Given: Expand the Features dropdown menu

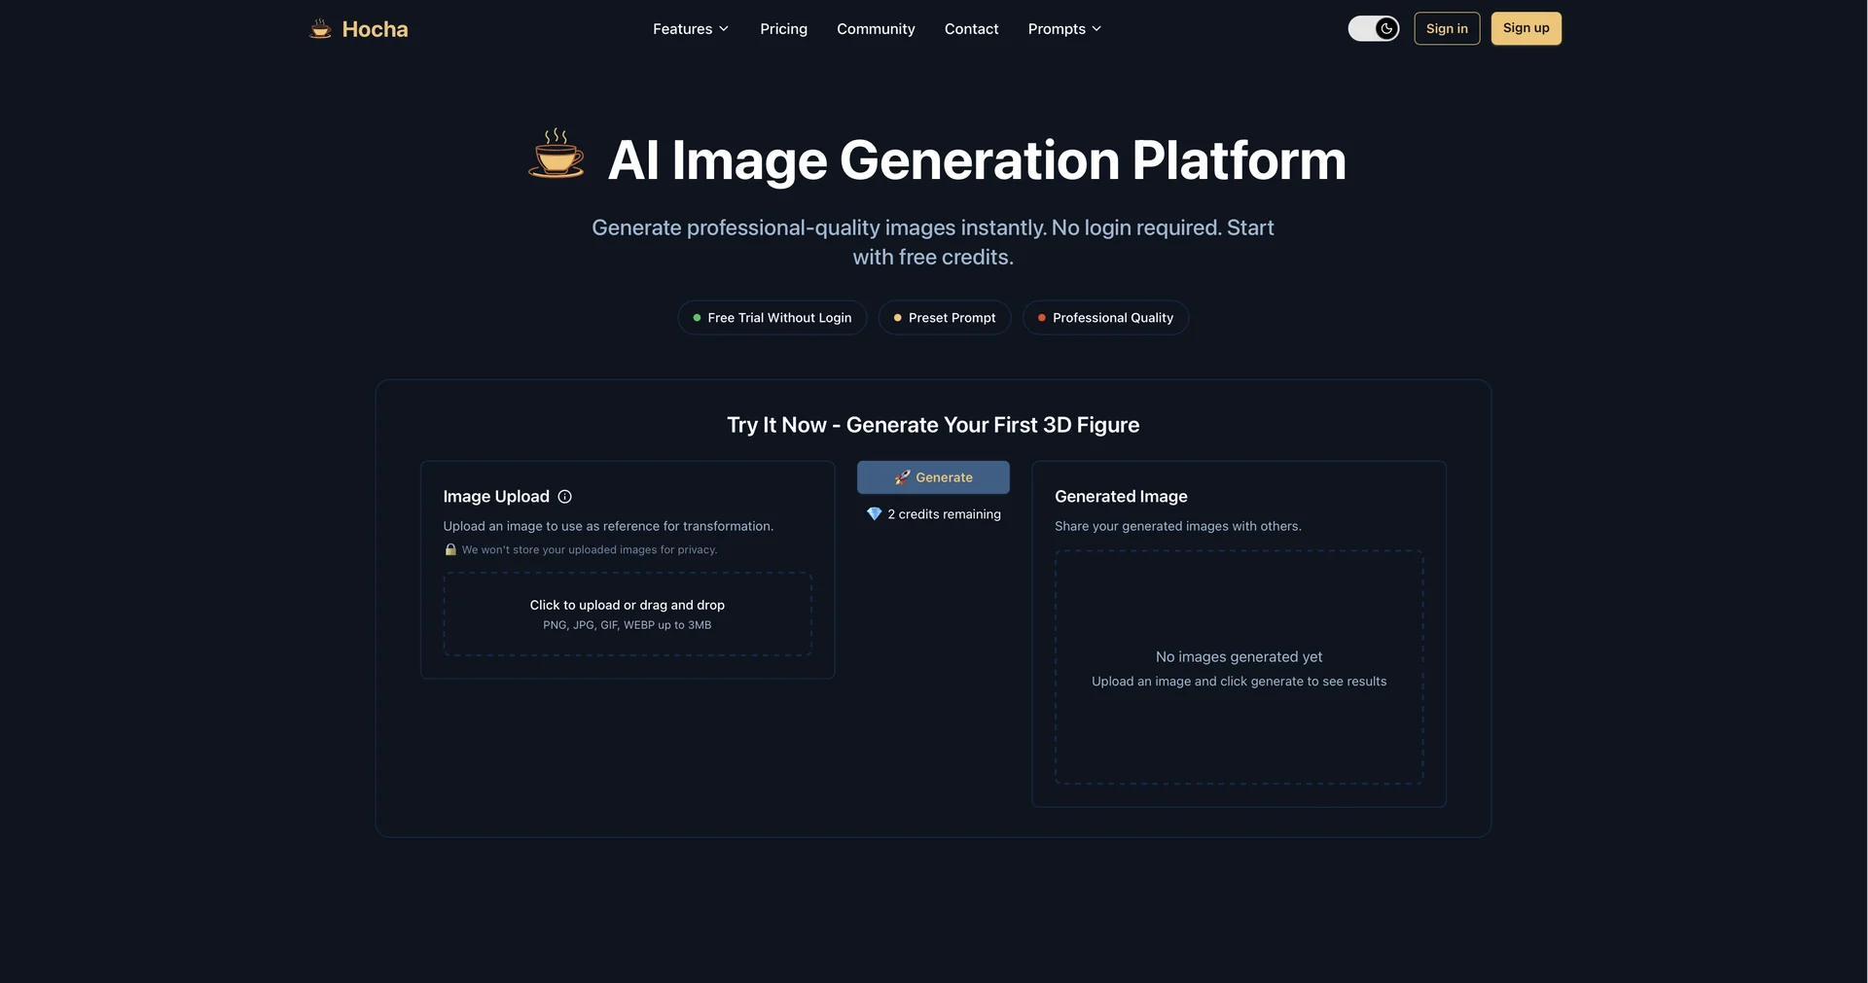Looking at the screenshot, I should (x=690, y=29).
